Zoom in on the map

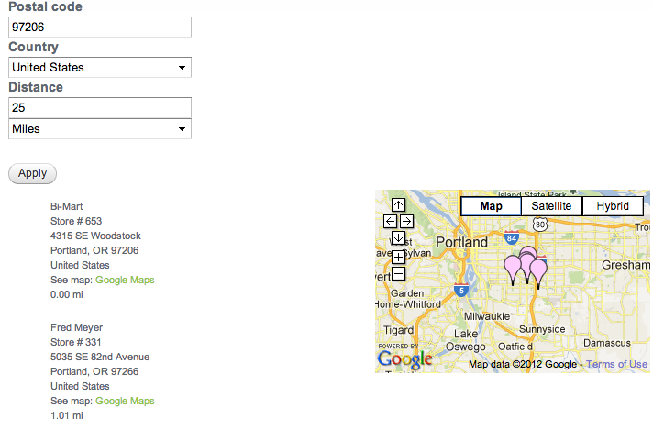pyautogui.click(x=398, y=257)
